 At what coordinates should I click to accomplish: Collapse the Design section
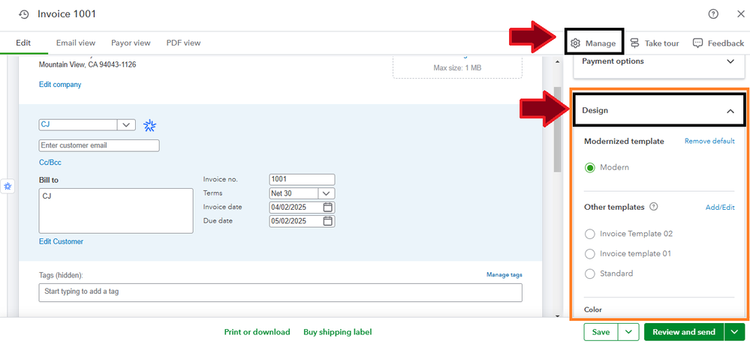730,111
